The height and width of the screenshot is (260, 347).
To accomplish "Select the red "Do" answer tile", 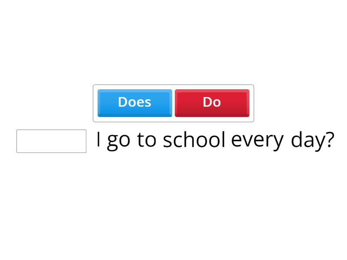I will coord(212,103).
